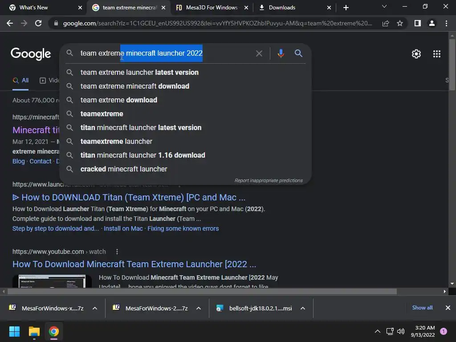Click Show all downloads
456x342 pixels.
point(422,308)
